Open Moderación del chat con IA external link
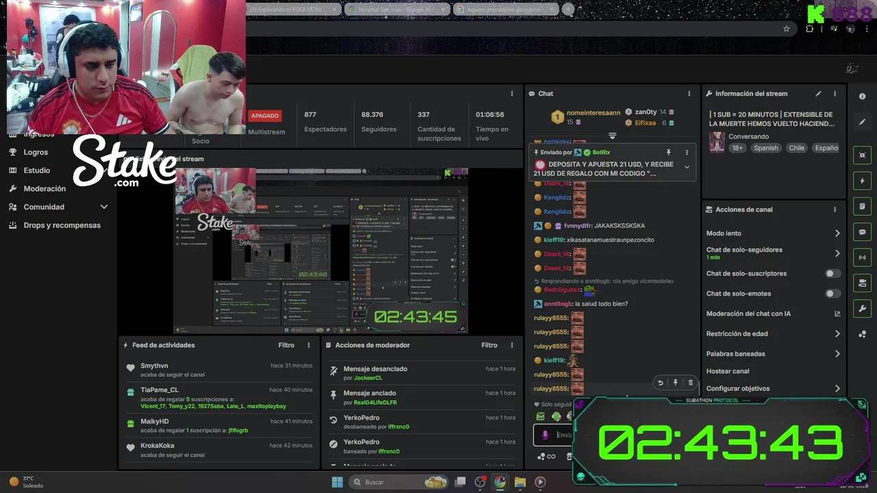The width and height of the screenshot is (877, 493). point(837,314)
